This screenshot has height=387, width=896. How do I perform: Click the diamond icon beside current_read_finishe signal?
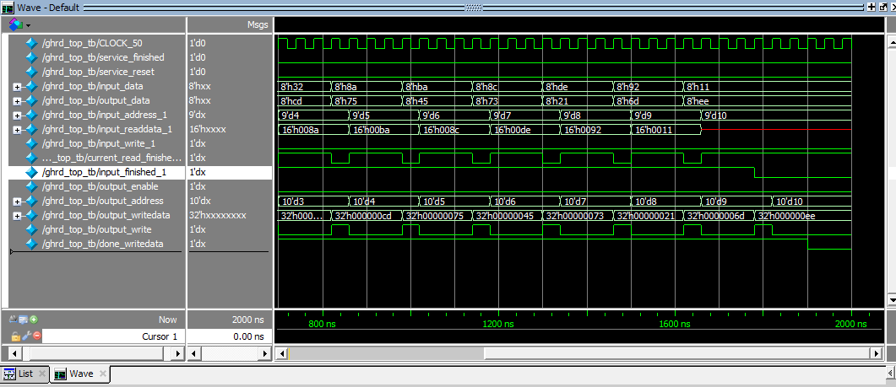(x=31, y=158)
